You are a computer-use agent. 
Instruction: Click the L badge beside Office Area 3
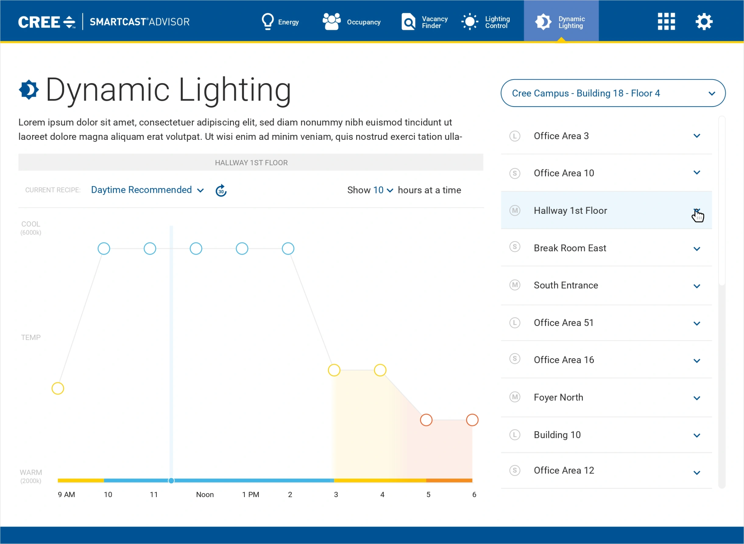pos(515,136)
